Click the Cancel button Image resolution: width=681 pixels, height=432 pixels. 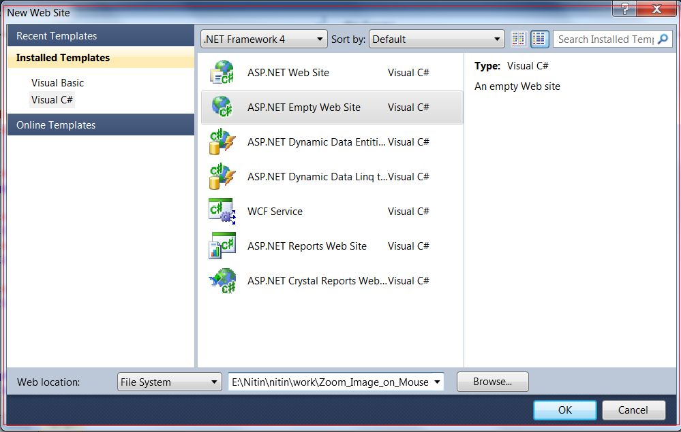click(633, 410)
